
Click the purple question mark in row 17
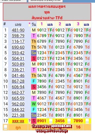click(29, 121)
